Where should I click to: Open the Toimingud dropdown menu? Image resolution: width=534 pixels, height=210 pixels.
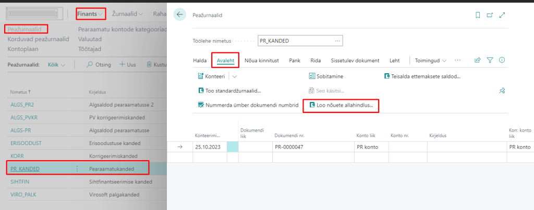(x=431, y=60)
